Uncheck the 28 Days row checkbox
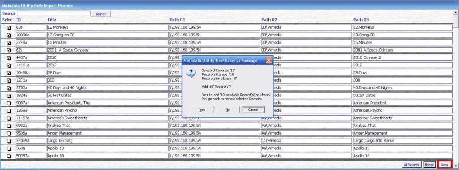 coord(9,73)
